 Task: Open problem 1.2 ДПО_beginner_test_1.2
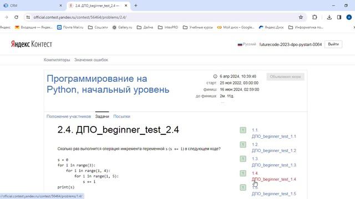click(x=274, y=148)
